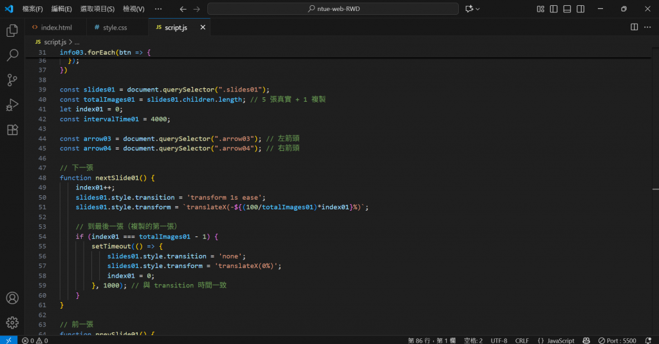Click line and column indicator 第 86 行
The height and width of the screenshot is (344, 659).
coord(432,340)
